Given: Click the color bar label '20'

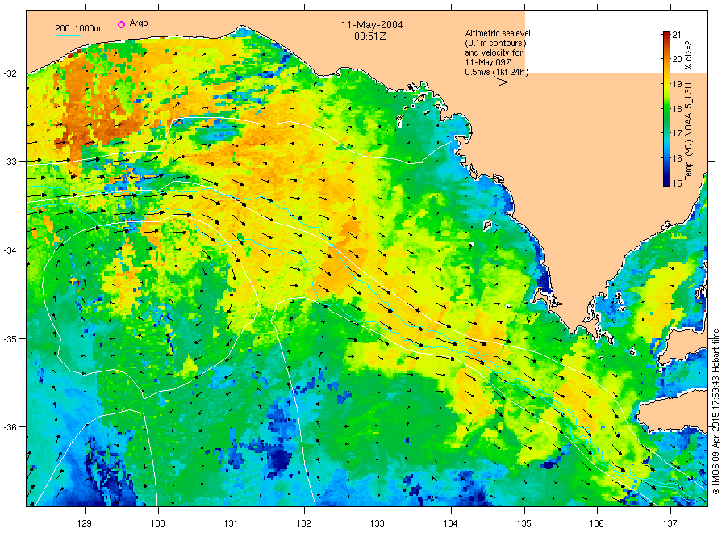Looking at the screenshot, I should pos(677,59).
